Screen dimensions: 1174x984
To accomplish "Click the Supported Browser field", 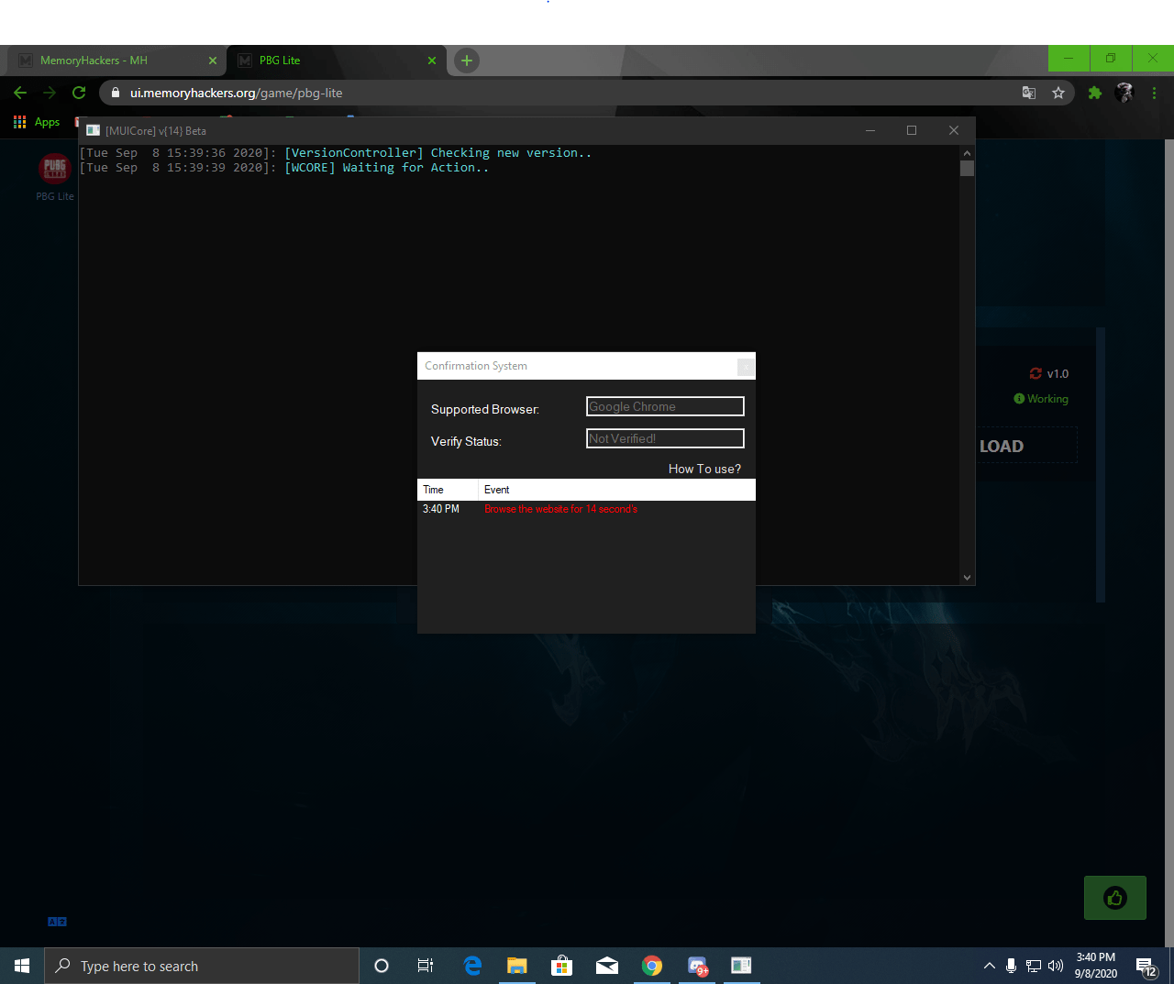I will [665, 406].
